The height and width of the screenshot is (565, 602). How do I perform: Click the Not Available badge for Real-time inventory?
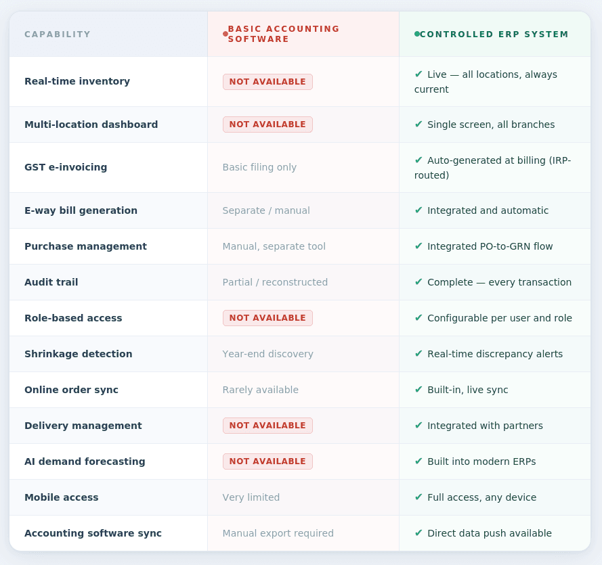point(267,82)
